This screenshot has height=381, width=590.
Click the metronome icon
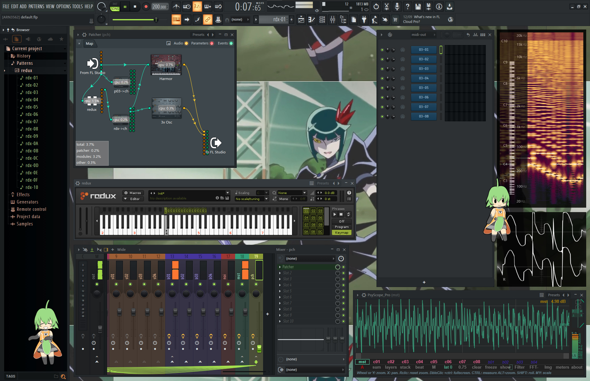[176, 6]
